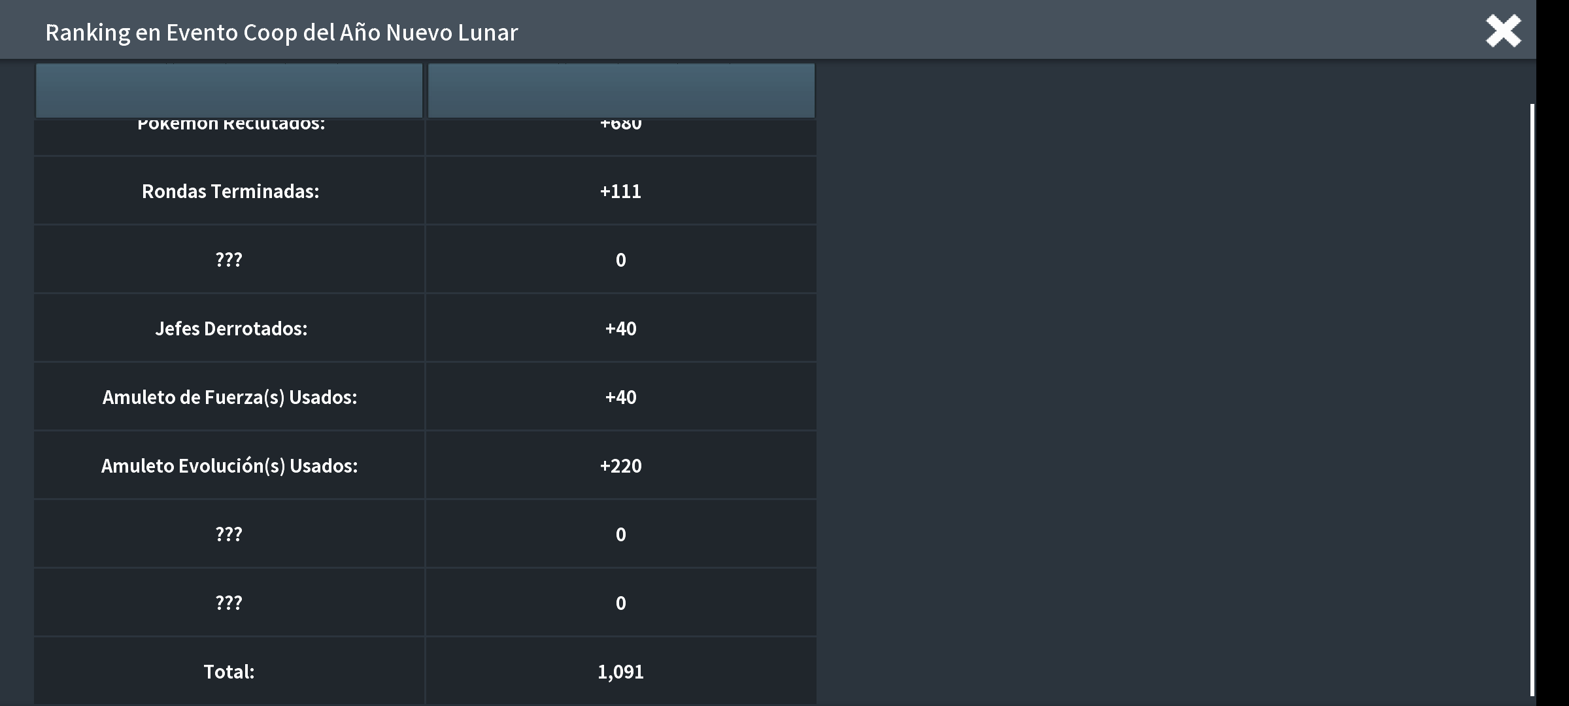1569x706 pixels.
Task: Click the +220 evolution charm value
Action: tap(620, 465)
